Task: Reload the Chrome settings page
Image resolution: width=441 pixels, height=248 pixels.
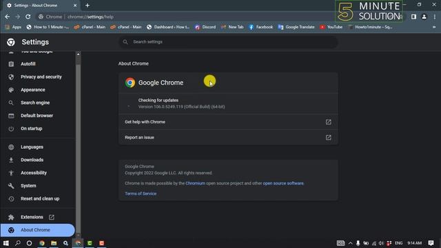Action: [28, 17]
